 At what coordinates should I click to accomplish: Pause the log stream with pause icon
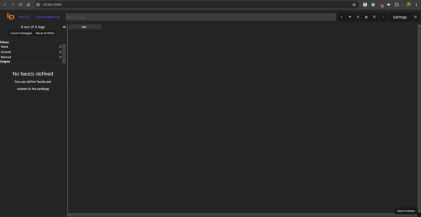coord(358,17)
